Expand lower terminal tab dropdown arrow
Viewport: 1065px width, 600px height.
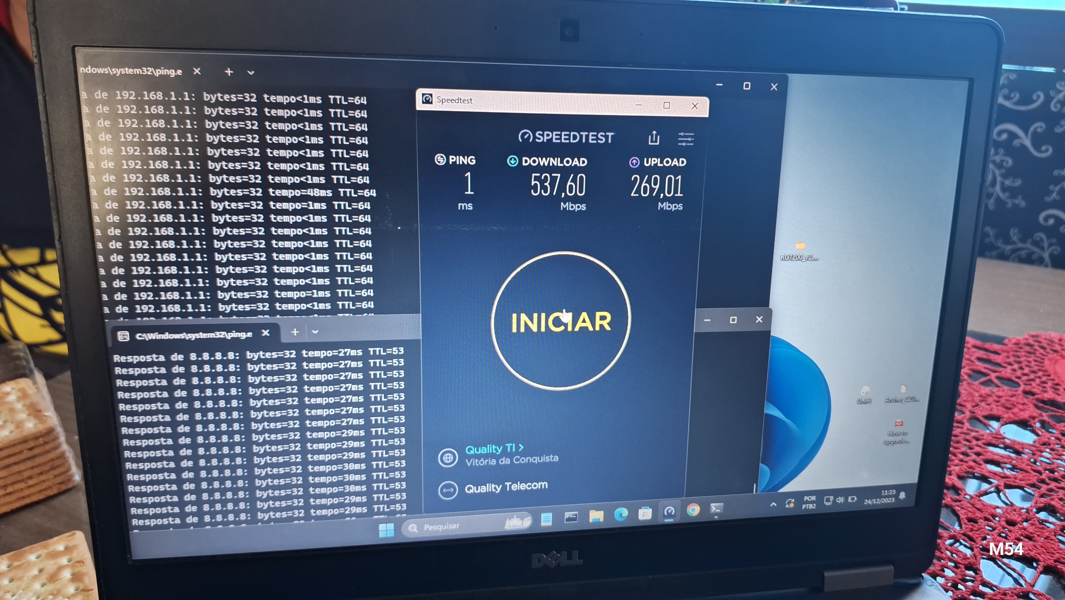[x=315, y=332]
